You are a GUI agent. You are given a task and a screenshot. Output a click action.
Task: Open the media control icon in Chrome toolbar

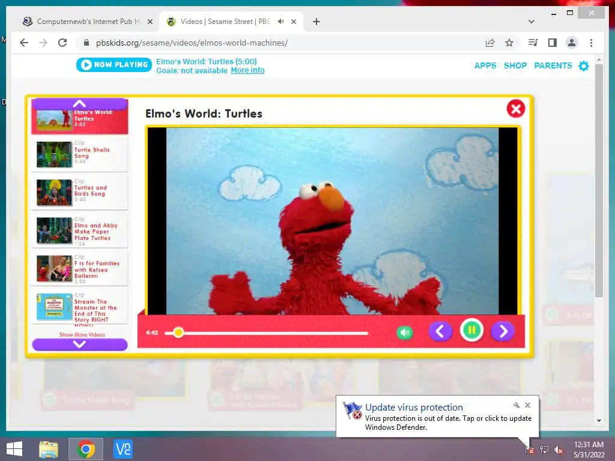pyautogui.click(x=533, y=43)
